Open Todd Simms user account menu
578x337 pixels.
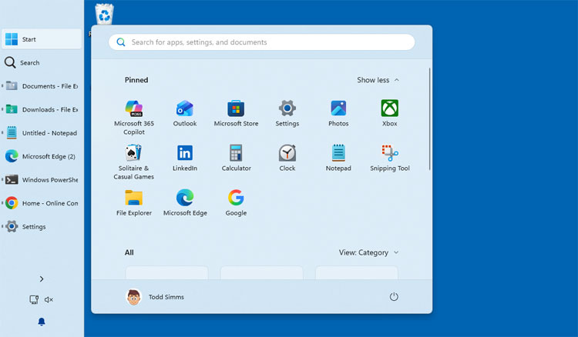click(155, 297)
